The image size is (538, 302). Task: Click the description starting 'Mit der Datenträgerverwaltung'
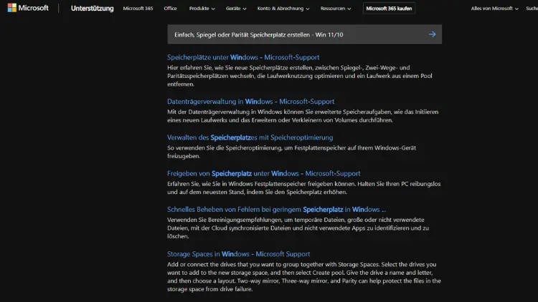point(303,116)
